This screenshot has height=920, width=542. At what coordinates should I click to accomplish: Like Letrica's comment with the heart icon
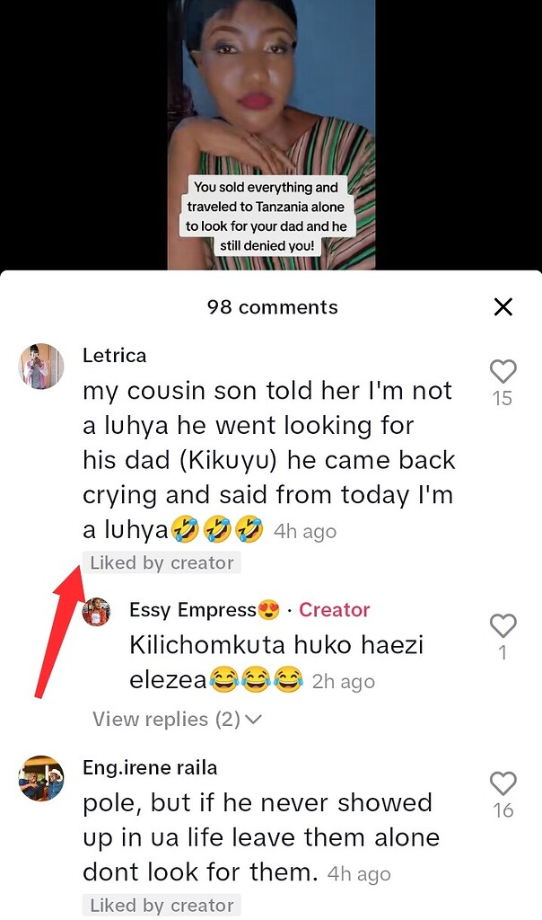click(x=503, y=371)
